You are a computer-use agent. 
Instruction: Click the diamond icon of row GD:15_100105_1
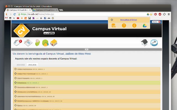[15, 82]
